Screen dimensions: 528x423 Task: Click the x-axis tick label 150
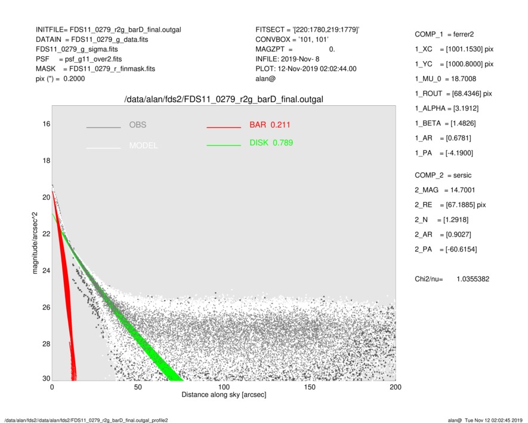coord(310,387)
